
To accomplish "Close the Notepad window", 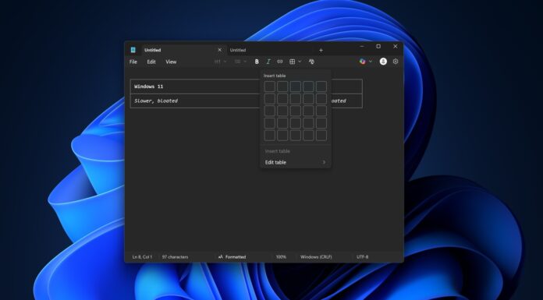I will pos(395,47).
